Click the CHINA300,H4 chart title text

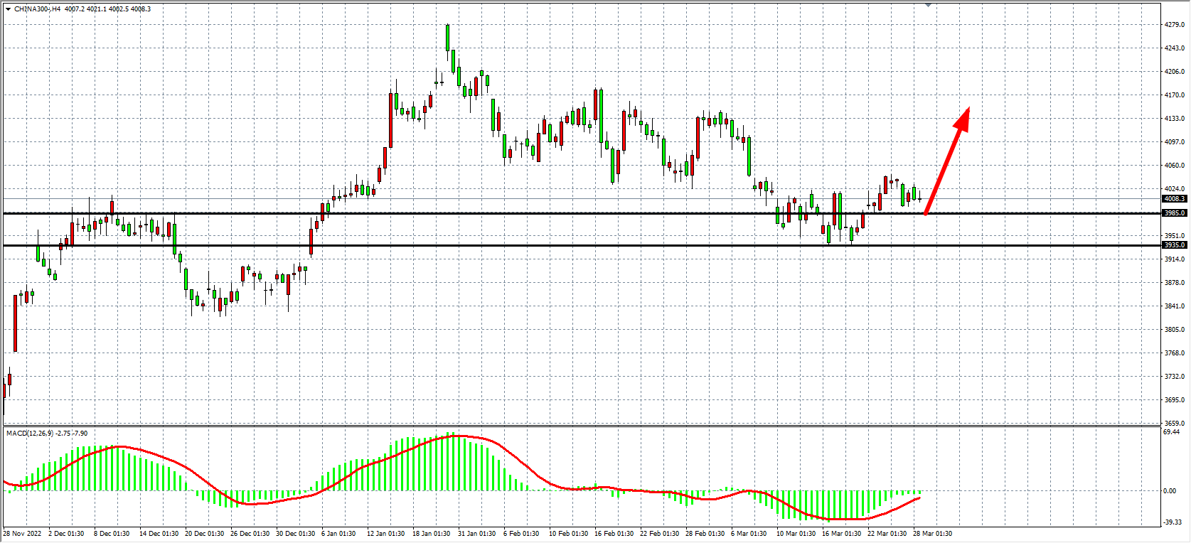point(37,9)
